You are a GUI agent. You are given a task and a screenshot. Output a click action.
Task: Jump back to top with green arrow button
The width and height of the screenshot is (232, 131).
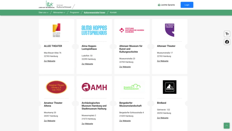coord(227,126)
